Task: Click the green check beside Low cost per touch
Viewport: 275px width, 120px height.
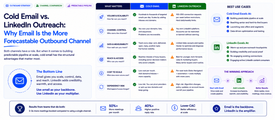Action: [x=135, y=71]
